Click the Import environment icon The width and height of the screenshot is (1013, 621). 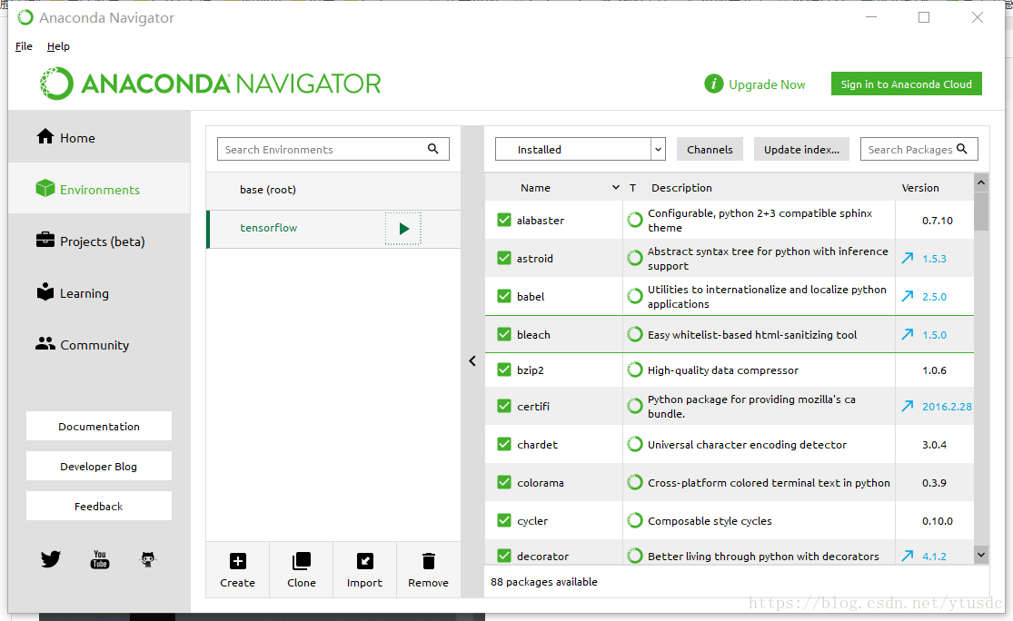(365, 561)
